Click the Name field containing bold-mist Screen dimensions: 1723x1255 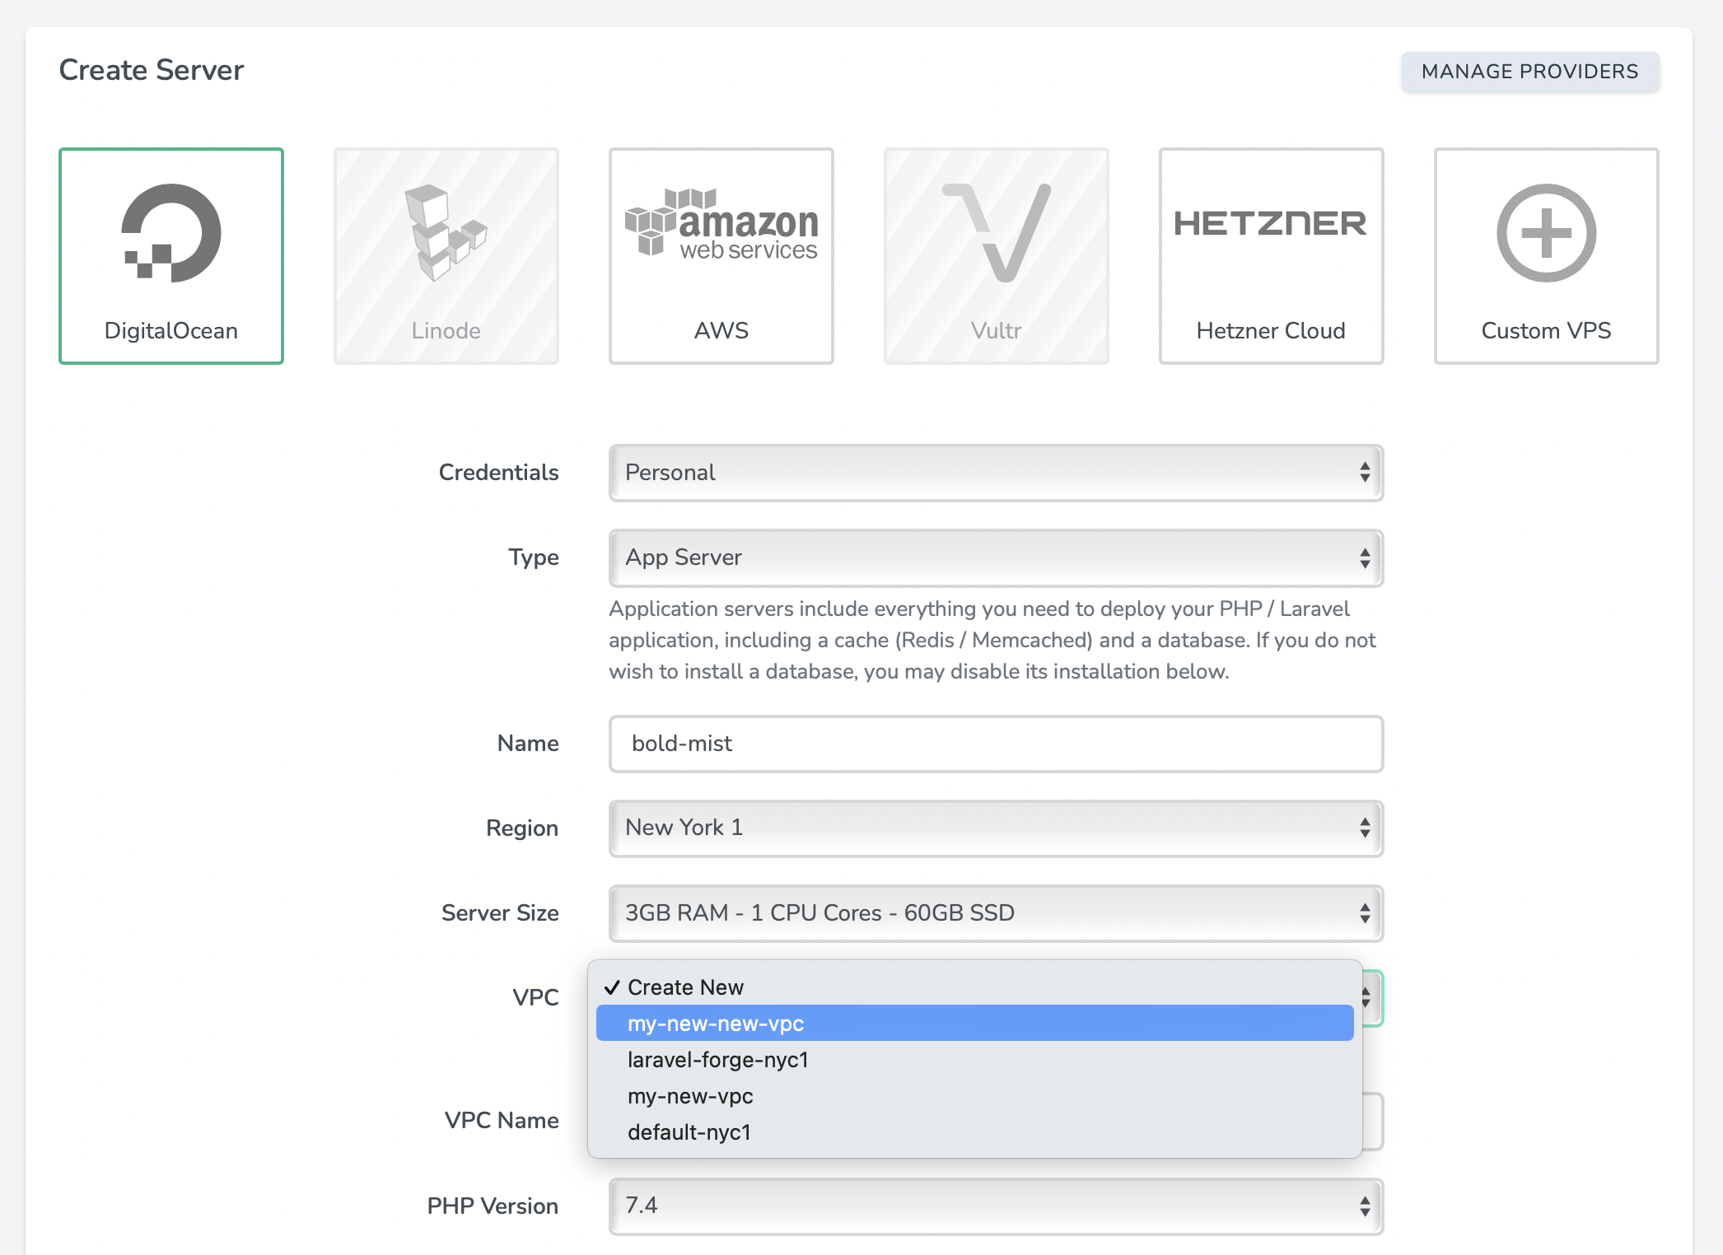coord(995,744)
